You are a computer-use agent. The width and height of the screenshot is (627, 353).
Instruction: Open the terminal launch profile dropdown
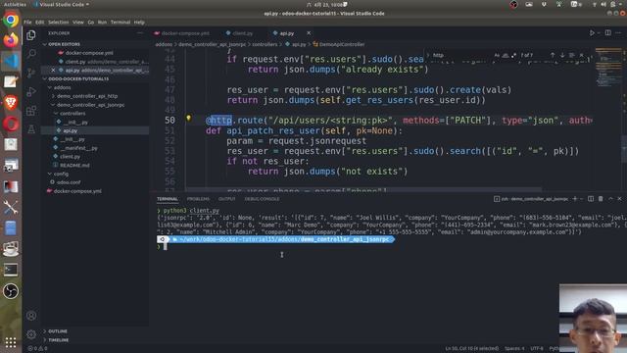[x=581, y=199]
